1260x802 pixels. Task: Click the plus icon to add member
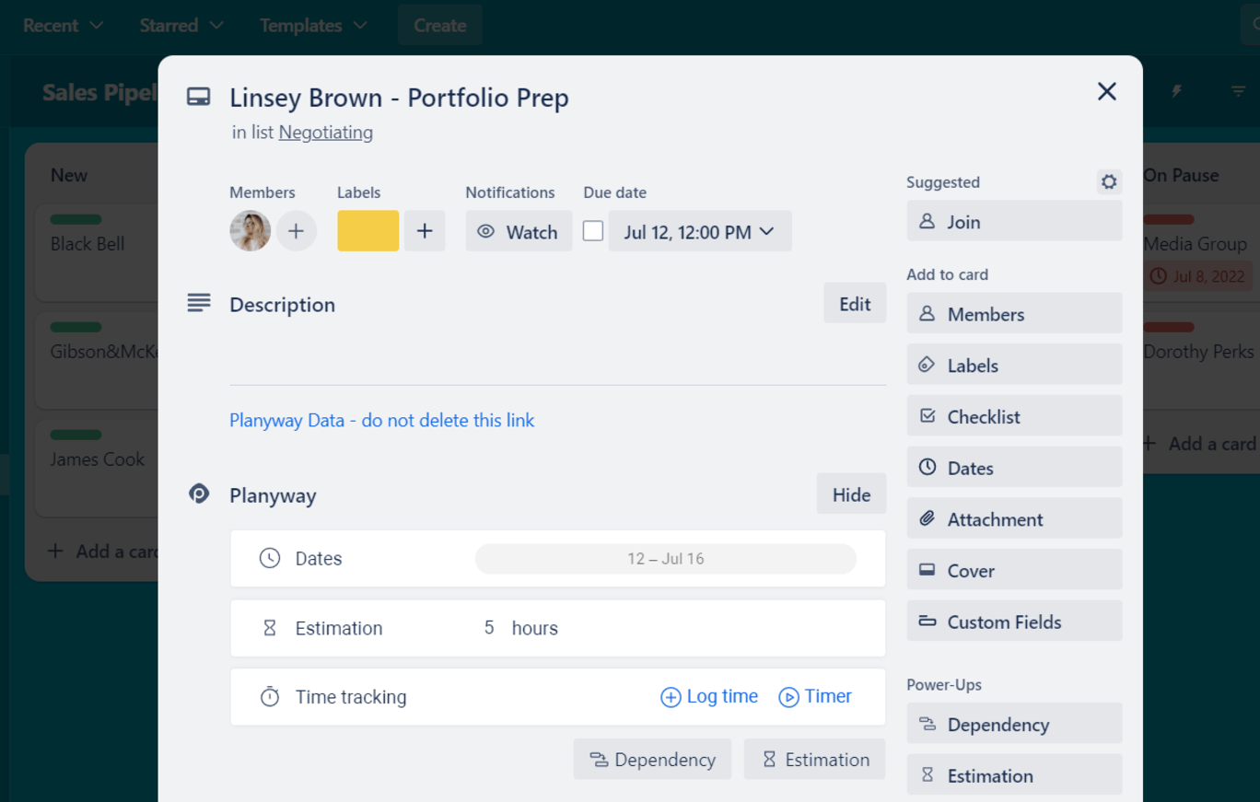pyautogui.click(x=296, y=231)
